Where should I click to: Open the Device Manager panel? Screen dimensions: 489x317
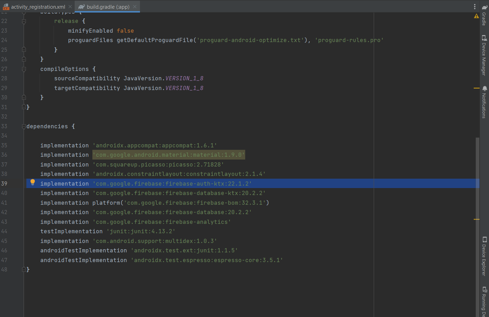click(484, 55)
